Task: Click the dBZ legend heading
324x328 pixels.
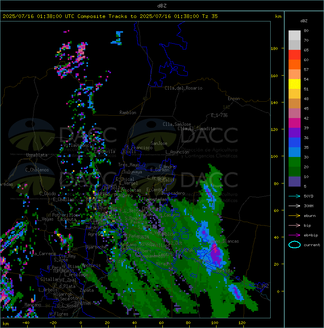Action: tap(304, 21)
